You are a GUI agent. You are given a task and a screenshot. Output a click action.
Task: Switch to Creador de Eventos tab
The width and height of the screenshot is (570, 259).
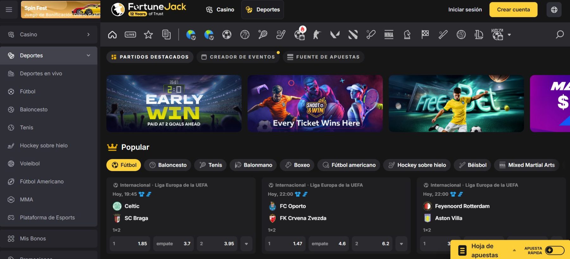point(238,57)
